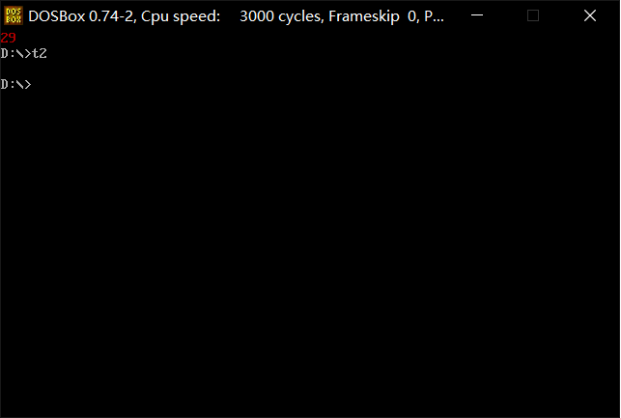The image size is (621, 418).
Task: Click the empty space right of the red 29
Action: coord(318,38)
